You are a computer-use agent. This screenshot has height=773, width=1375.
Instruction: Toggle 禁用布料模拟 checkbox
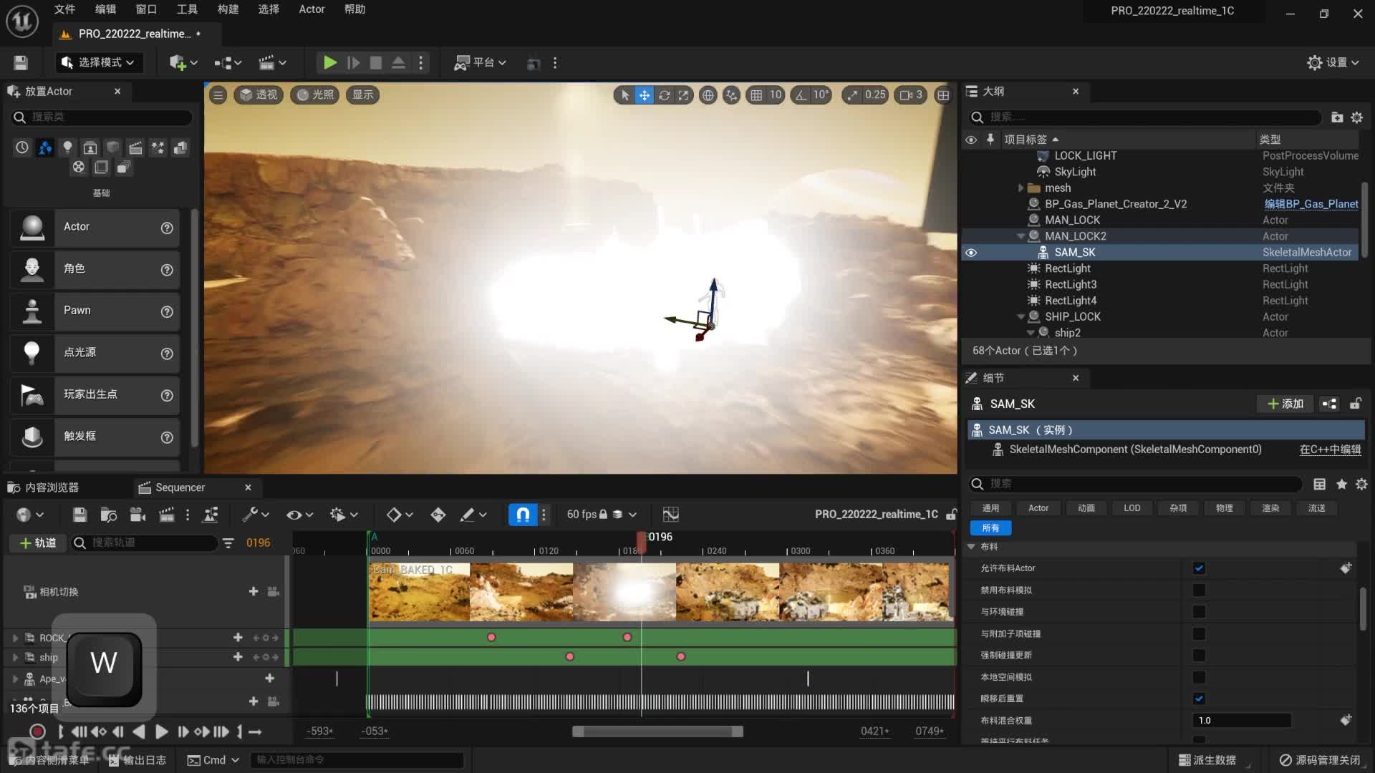[x=1199, y=590]
